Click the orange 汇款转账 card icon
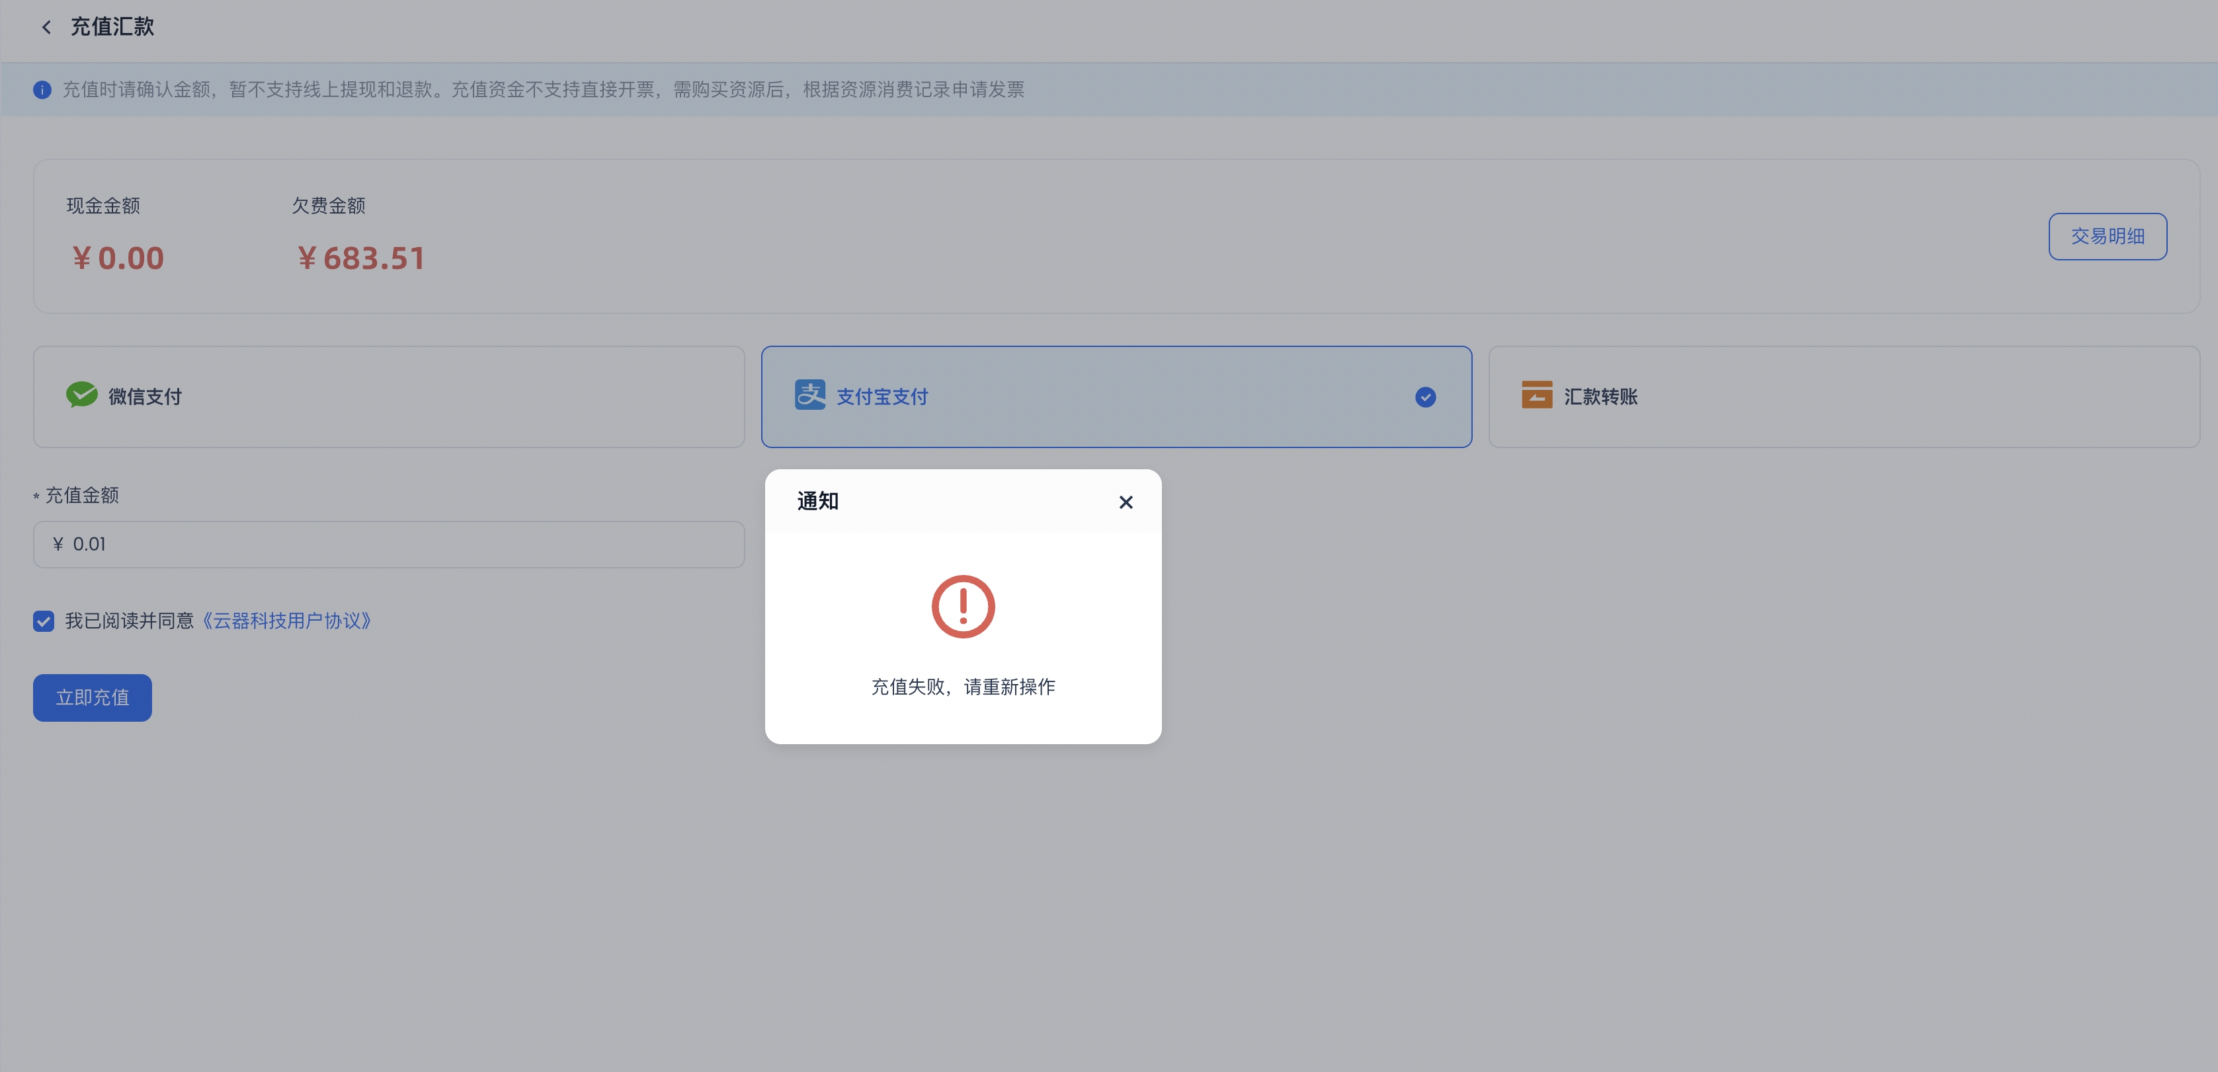This screenshot has width=2218, height=1072. coord(1537,395)
